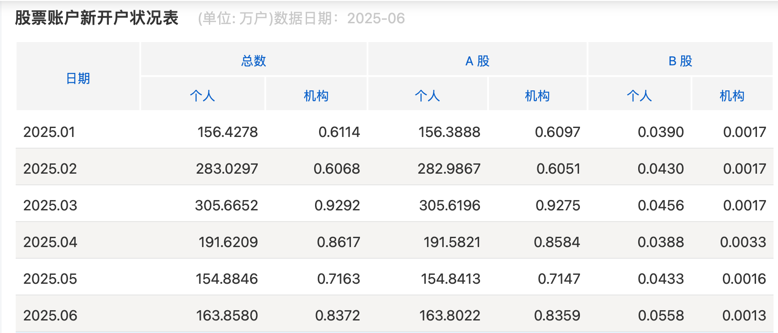Click value 0.6097 in 2025.01 row
Image resolution: width=778 pixels, height=333 pixels.
point(558,132)
